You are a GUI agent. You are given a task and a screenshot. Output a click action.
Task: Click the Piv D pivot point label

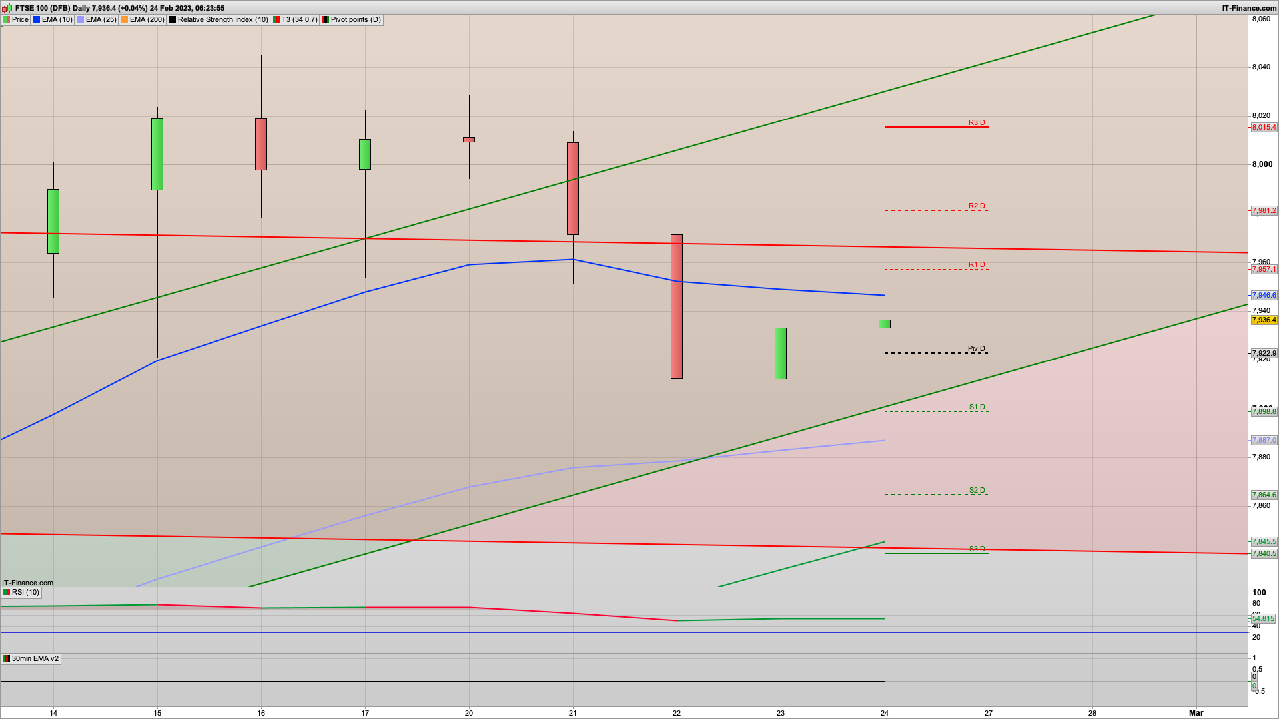tap(976, 349)
